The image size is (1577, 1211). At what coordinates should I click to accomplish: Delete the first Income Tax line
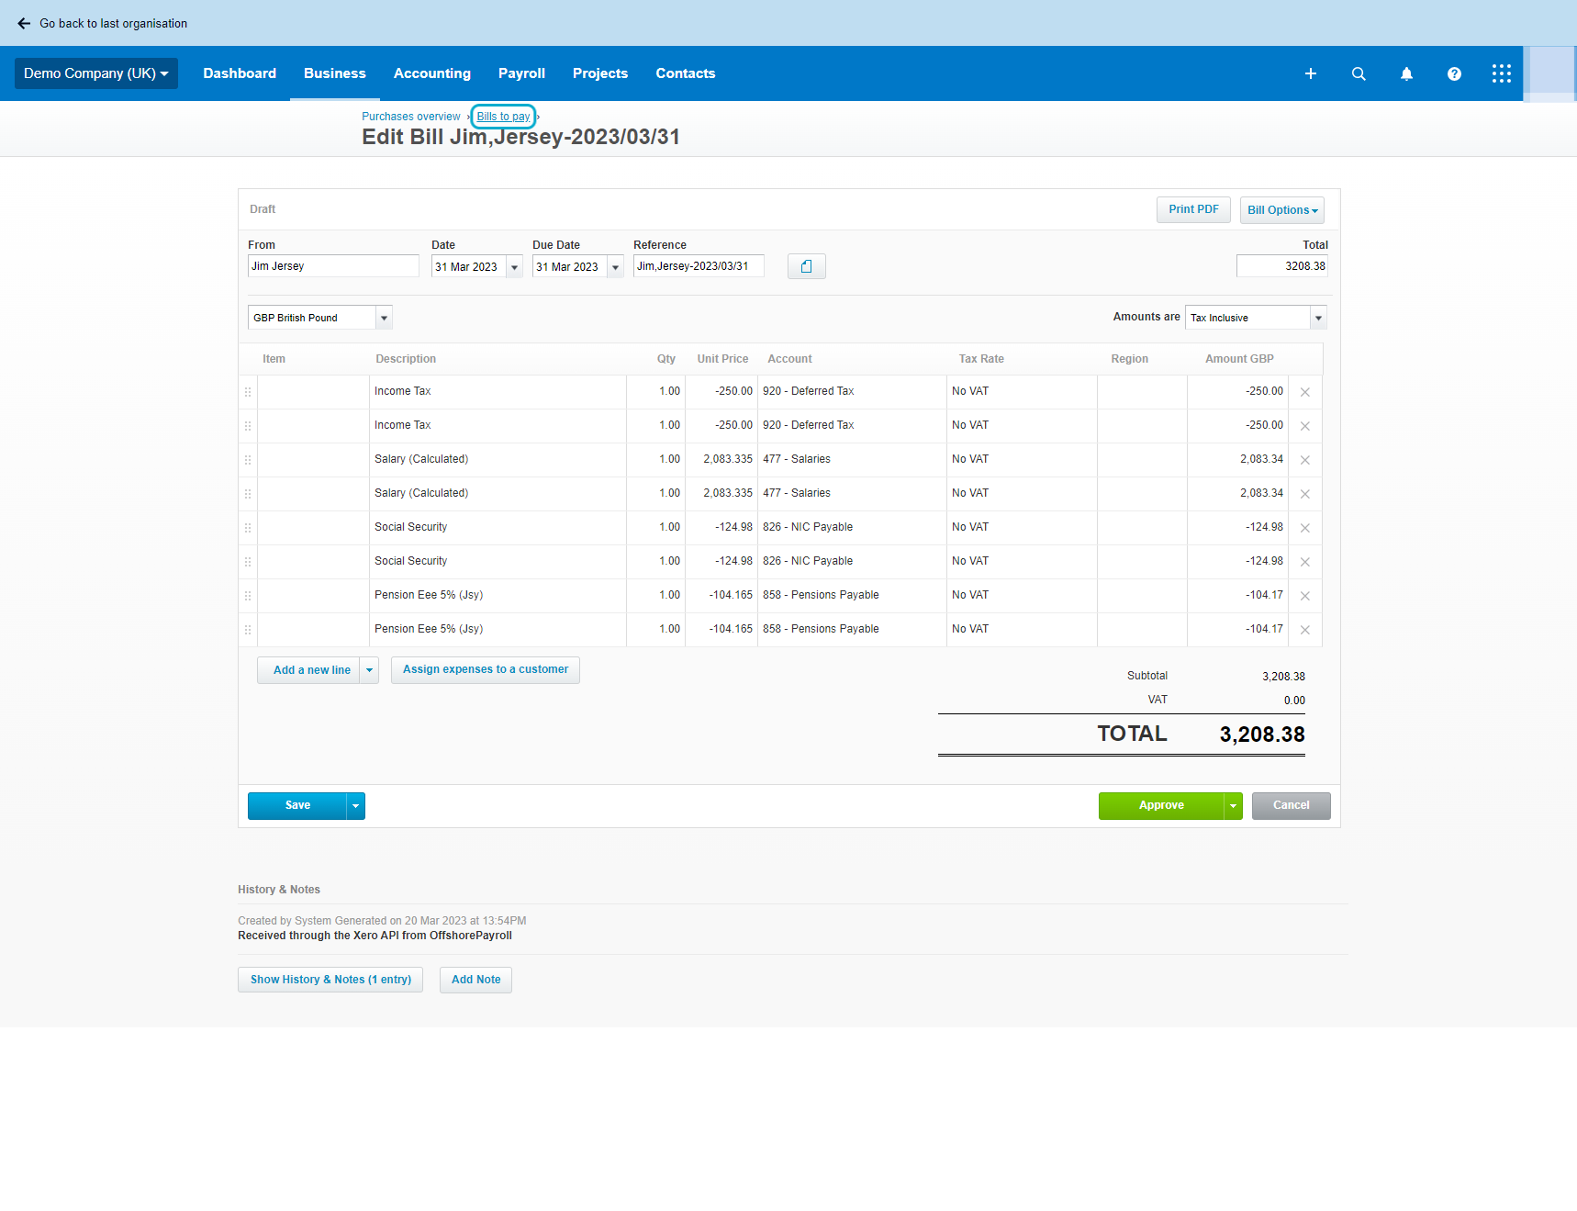coord(1304,392)
